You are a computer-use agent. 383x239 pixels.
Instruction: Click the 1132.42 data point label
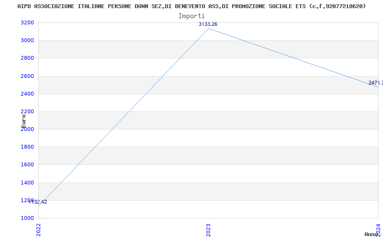coord(38,202)
